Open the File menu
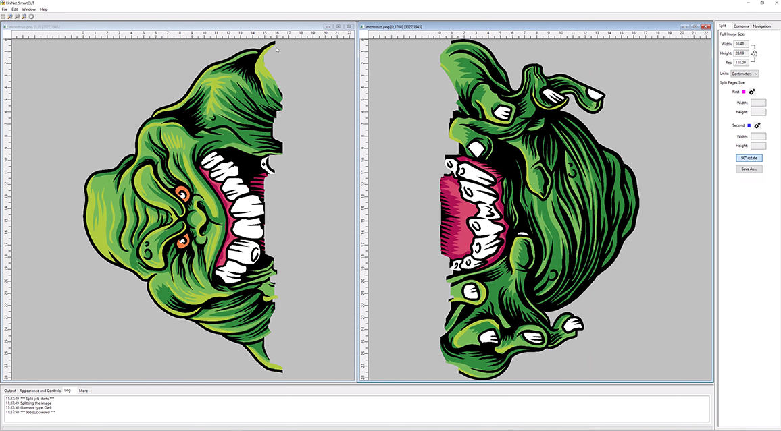The width and height of the screenshot is (781, 431). [x=5, y=9]
